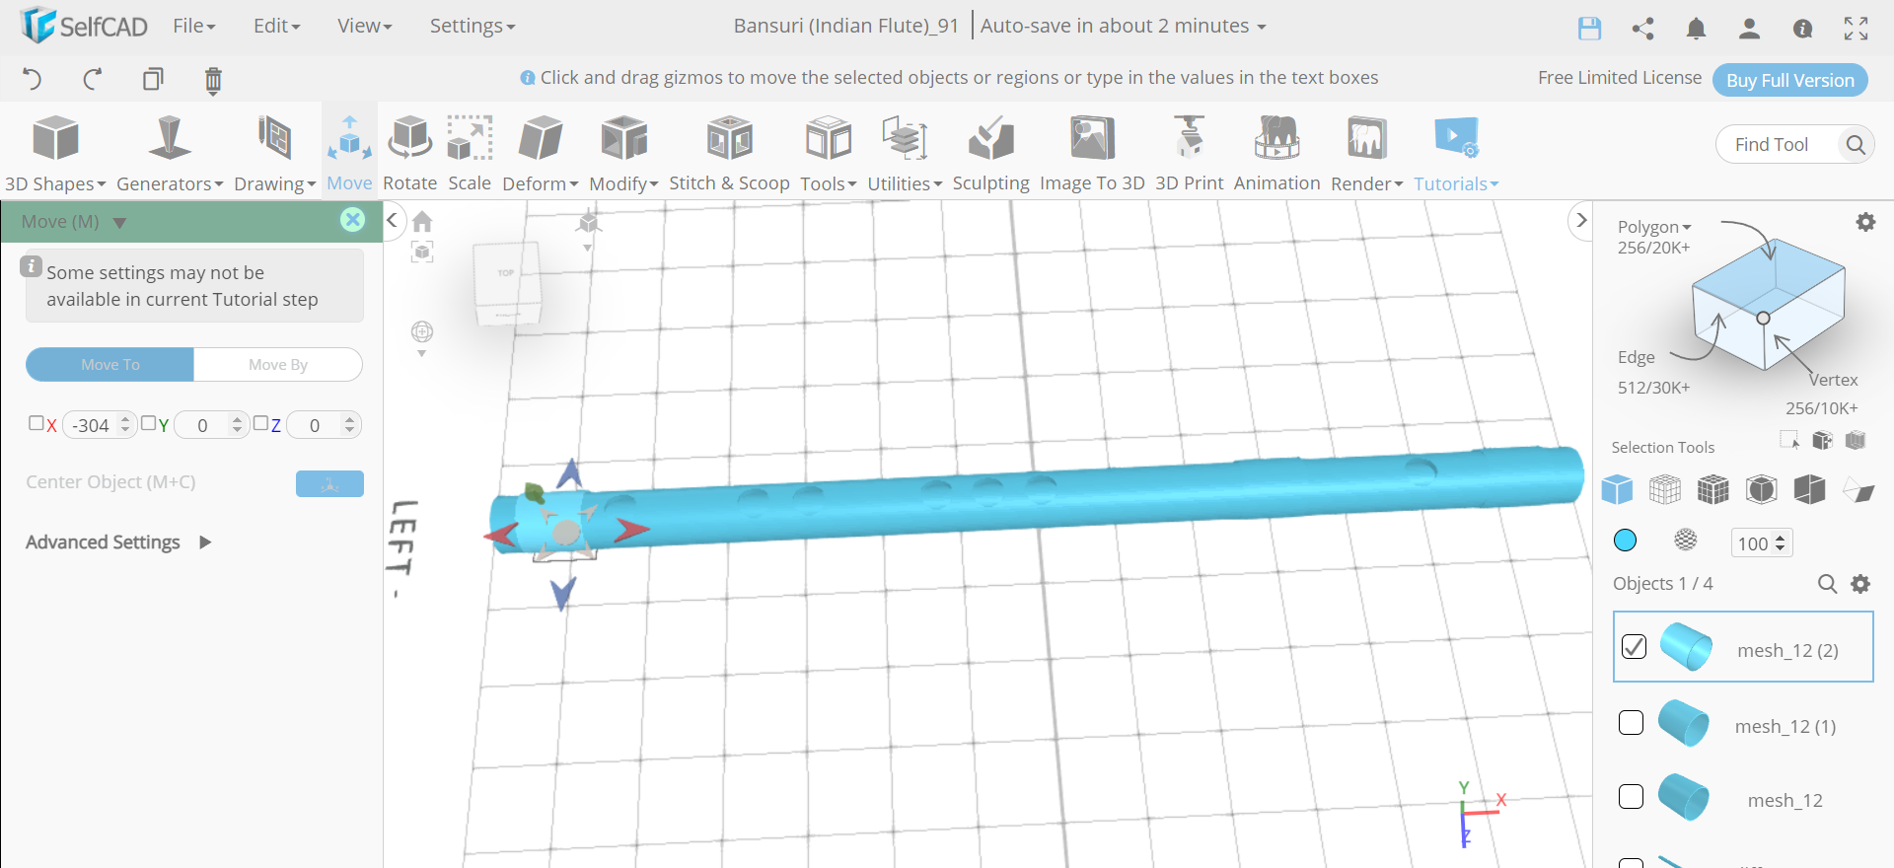Click the Move tool tab

[349, 151]
